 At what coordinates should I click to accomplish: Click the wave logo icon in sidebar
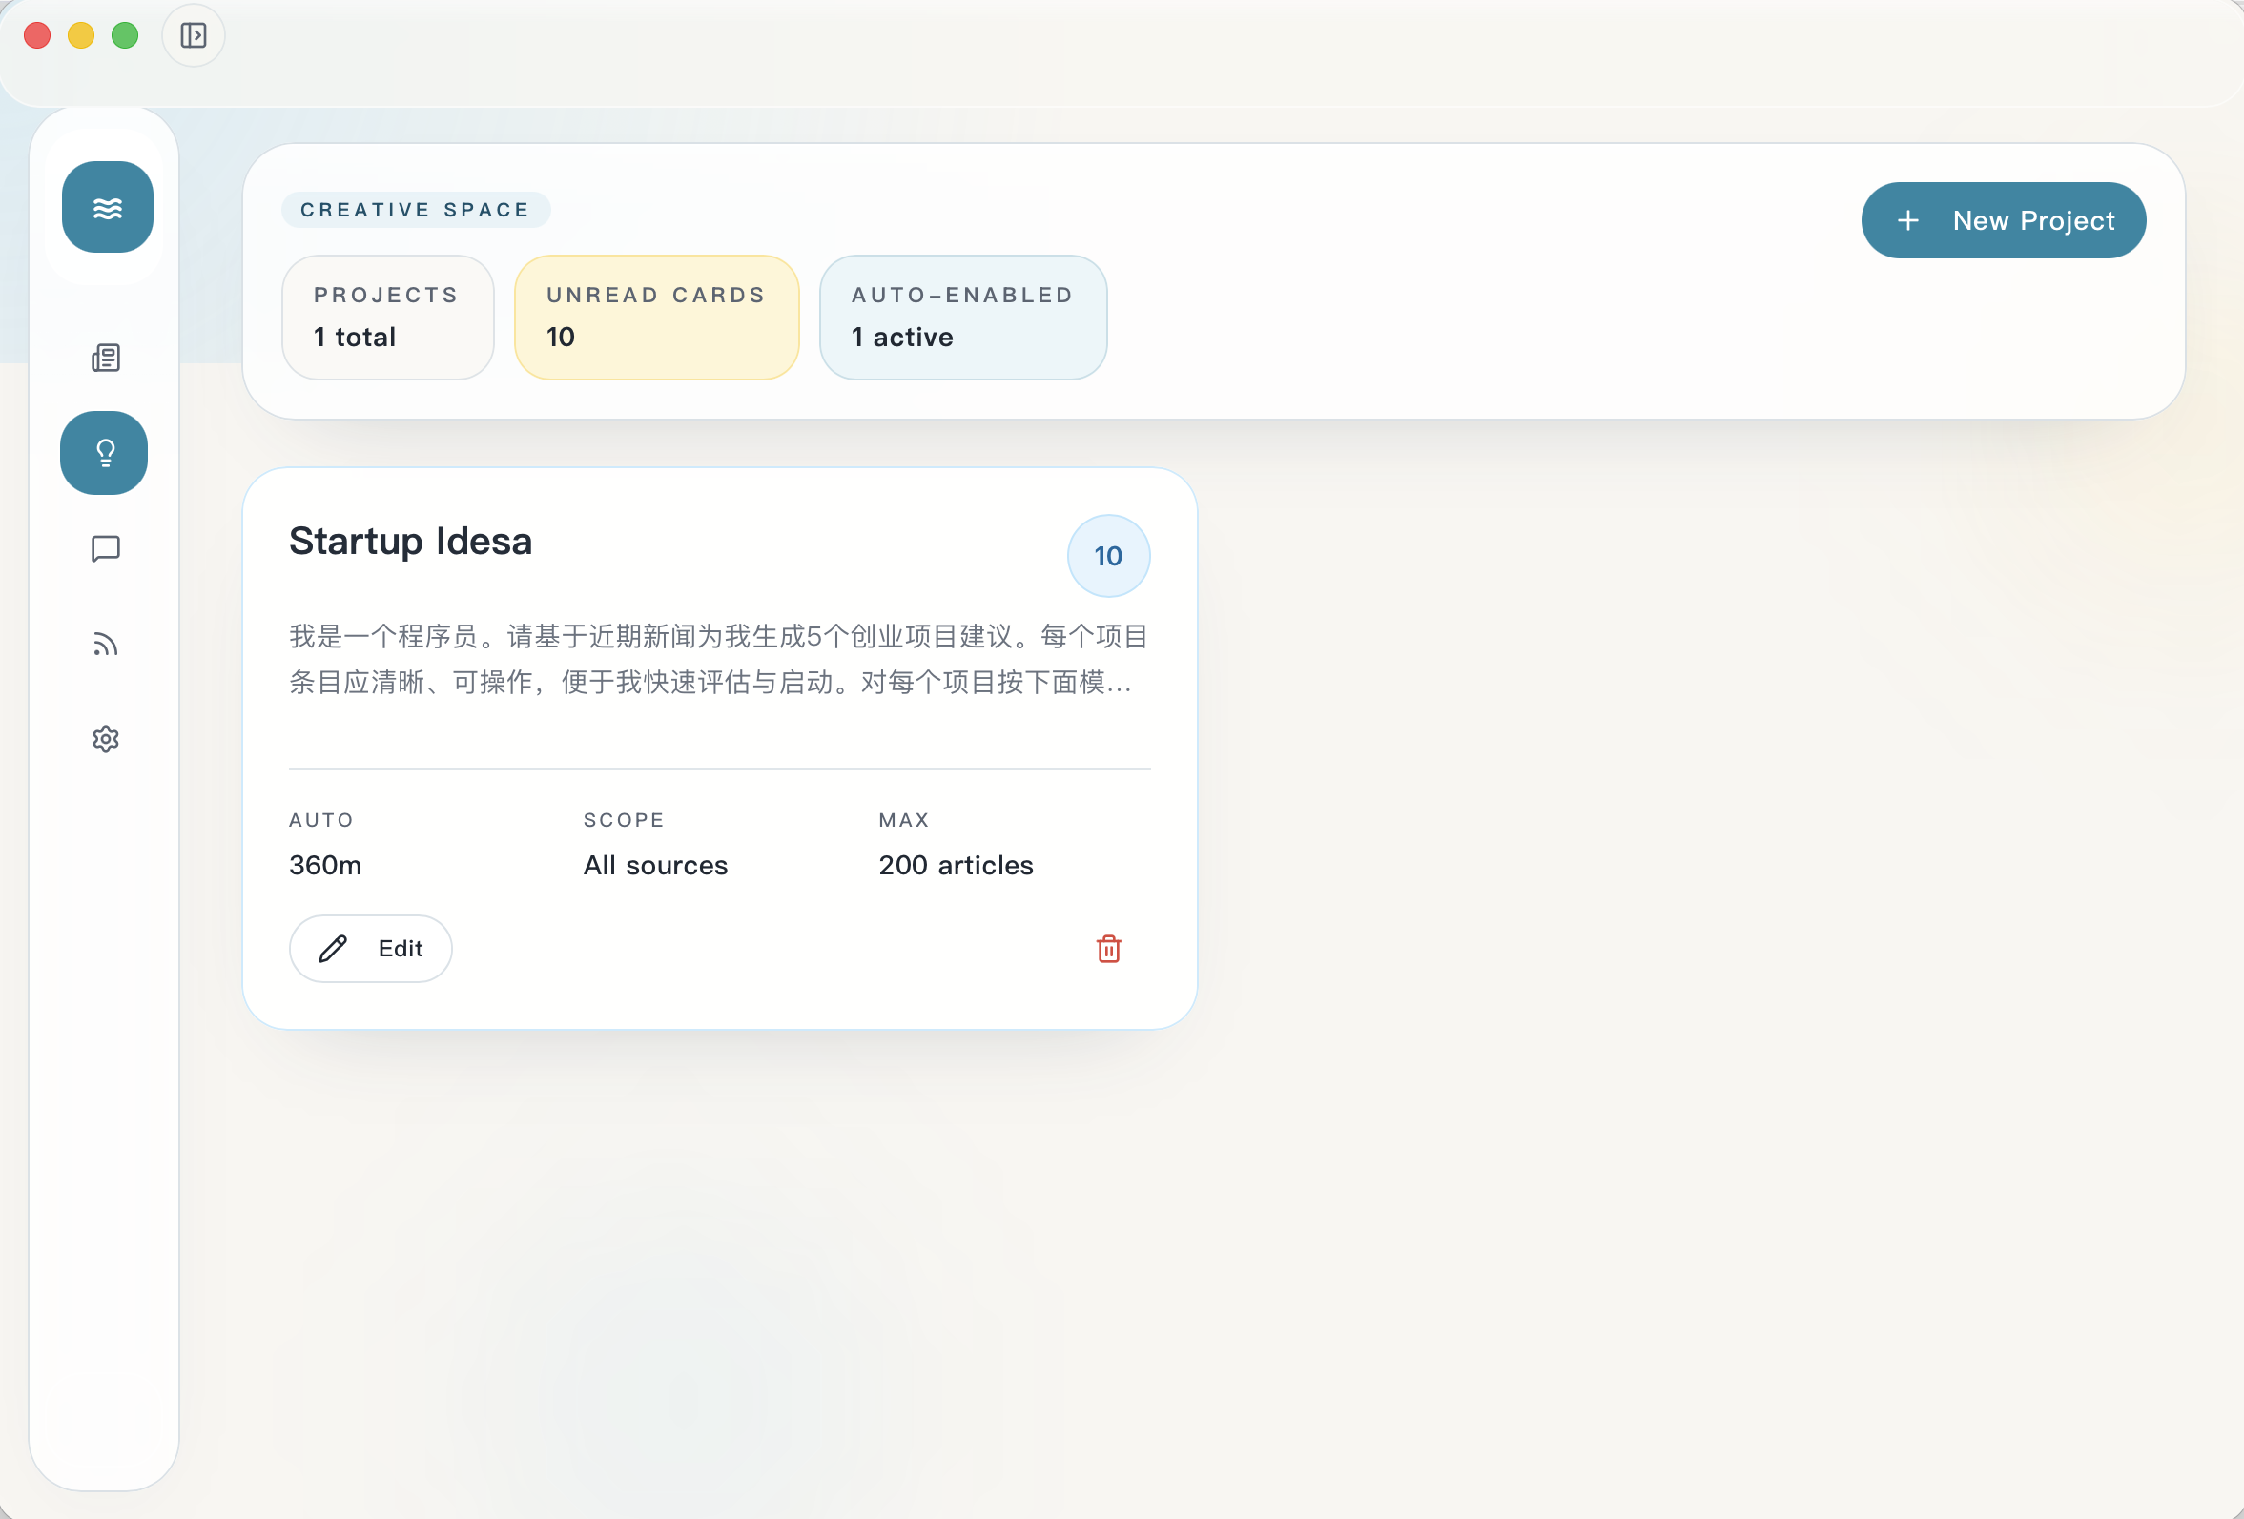[x=107, y=208]
